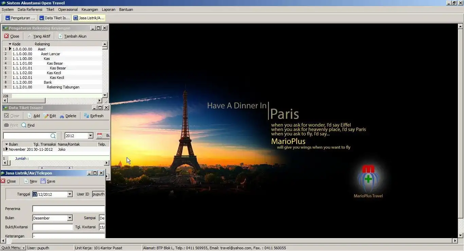
Task: Open the year 2012 dropdown
Action: pos(90,136)
